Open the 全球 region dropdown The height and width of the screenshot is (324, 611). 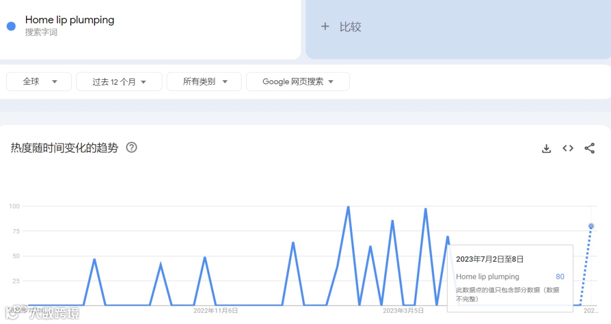[39, 82]
